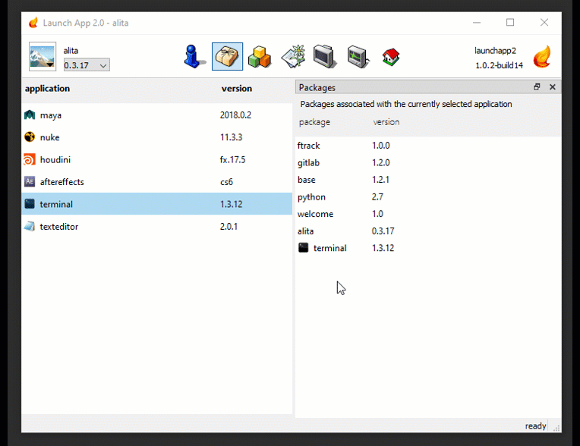The width and height of the screenshot is (580, 446).
Task: Select the aftereffects application row
Action: coord(157,182)
